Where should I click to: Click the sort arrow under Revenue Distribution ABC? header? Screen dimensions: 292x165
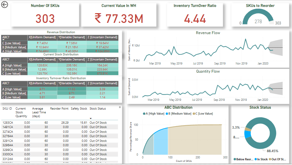coord(3,40)
